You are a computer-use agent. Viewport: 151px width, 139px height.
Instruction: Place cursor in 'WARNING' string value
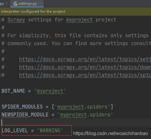pos(50,130)
